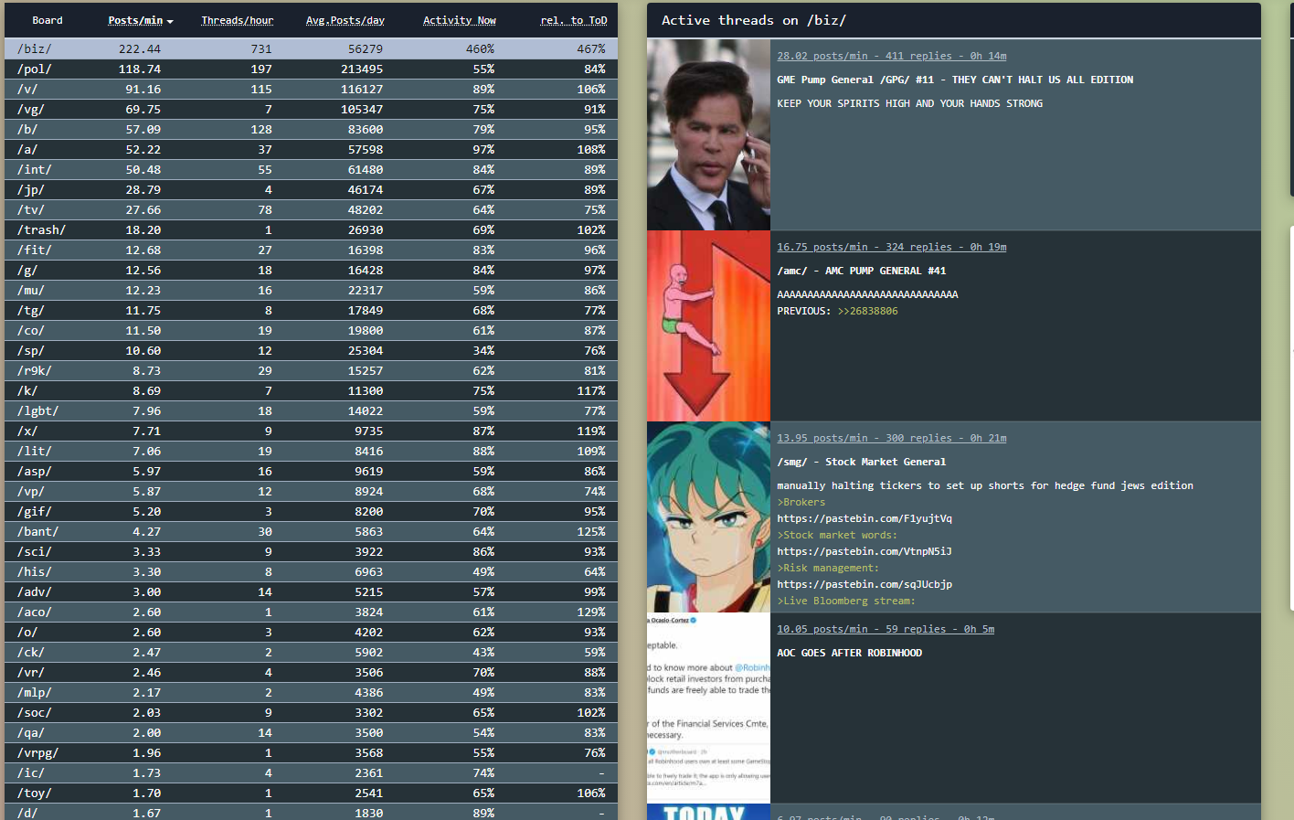Click the pastebin.com/VtnpN5iJ URL text
This screenshot has height=820, width=1294.
tap(864, 551)
